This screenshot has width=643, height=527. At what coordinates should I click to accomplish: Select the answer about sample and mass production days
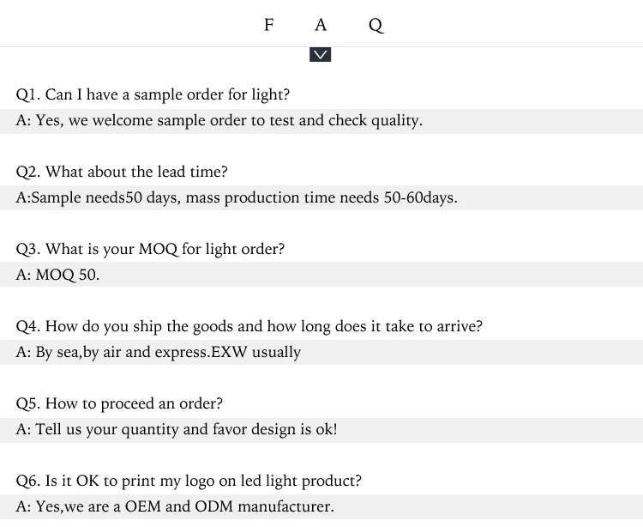pyautogui.click(x=237, y=198)
